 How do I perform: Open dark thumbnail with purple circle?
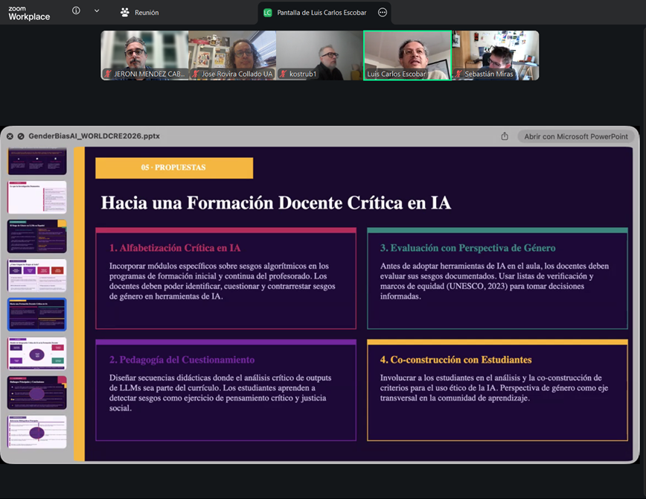click(37, 392)
